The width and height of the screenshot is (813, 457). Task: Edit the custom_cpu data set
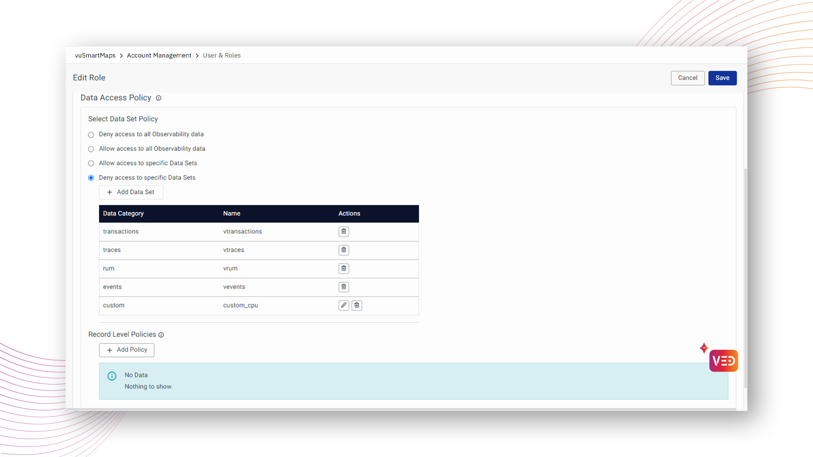343,305
